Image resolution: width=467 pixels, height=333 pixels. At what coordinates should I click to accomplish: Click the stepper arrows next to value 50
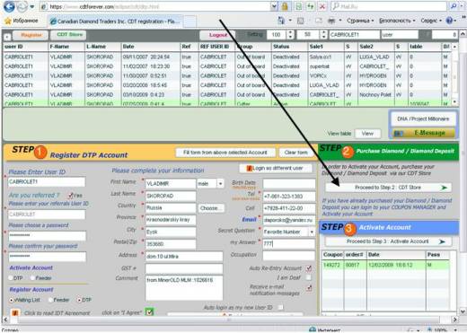323,35
